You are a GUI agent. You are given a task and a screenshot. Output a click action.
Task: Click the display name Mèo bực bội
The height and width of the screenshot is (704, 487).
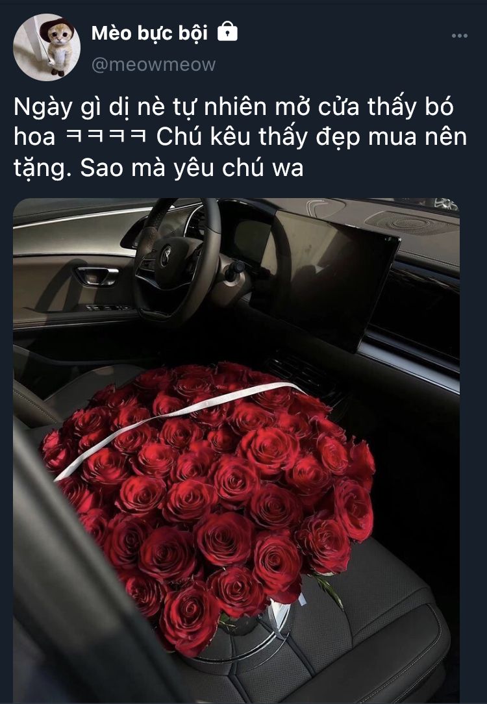149,32
